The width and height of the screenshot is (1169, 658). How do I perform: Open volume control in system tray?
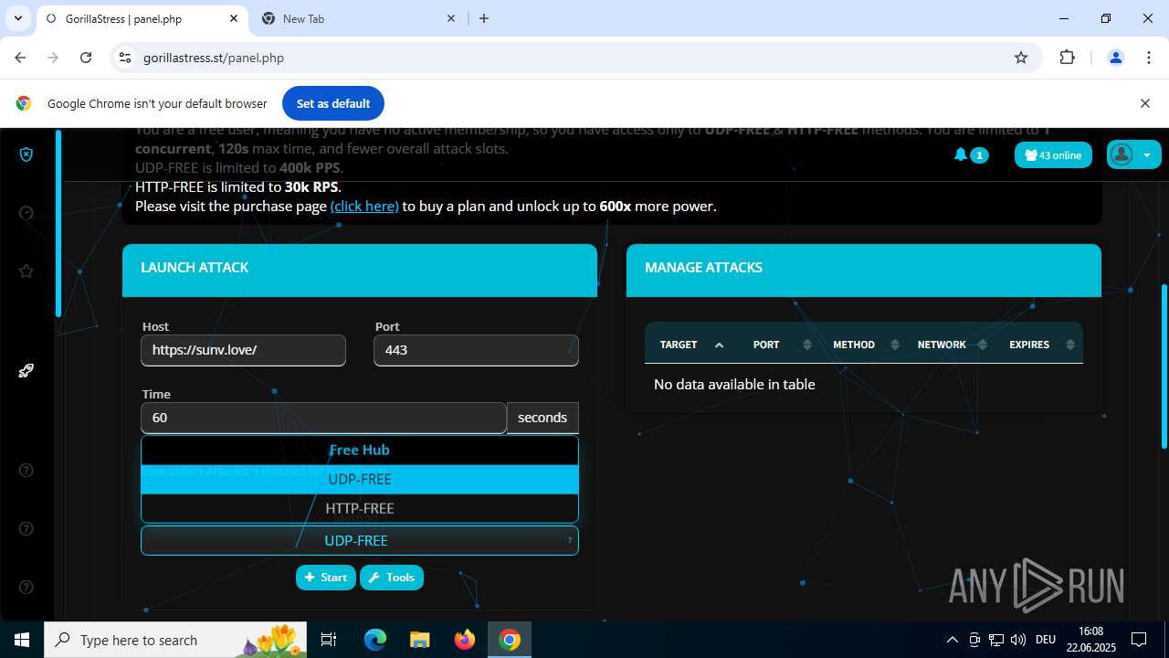pos(1018,640)
